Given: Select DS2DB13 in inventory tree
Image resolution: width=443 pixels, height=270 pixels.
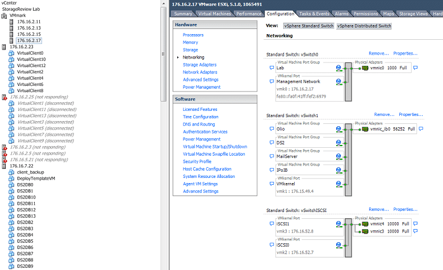Looking at the screenshot, I should (x=26, y=216).
